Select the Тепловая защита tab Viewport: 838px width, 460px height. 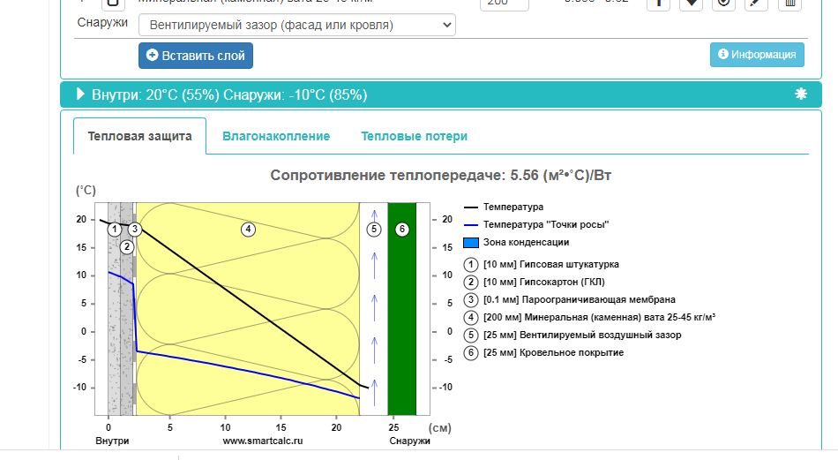(x=139, y=136)
